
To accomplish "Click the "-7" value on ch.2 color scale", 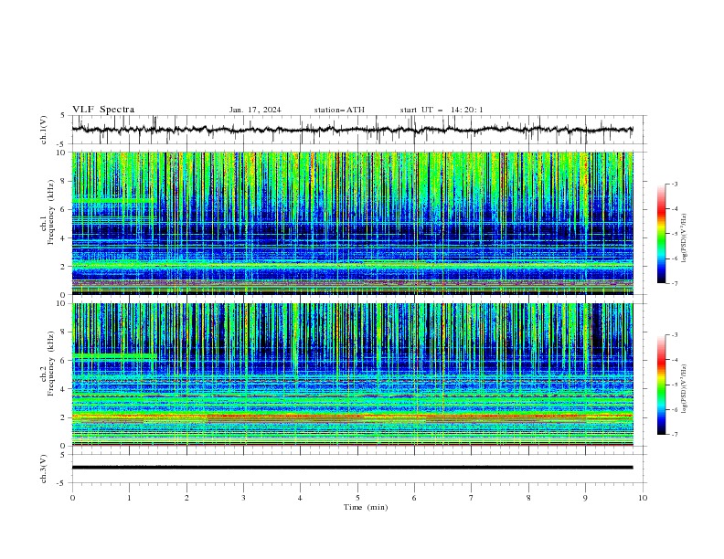I will [x=675, y=434].
